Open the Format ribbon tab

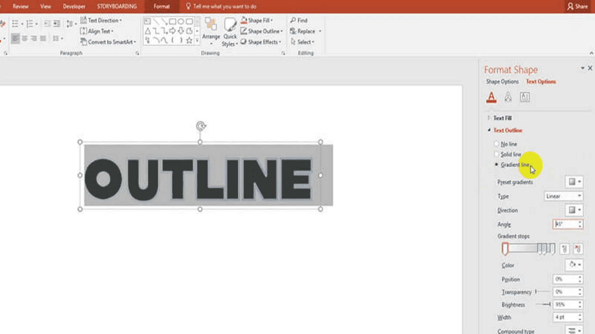162,7
